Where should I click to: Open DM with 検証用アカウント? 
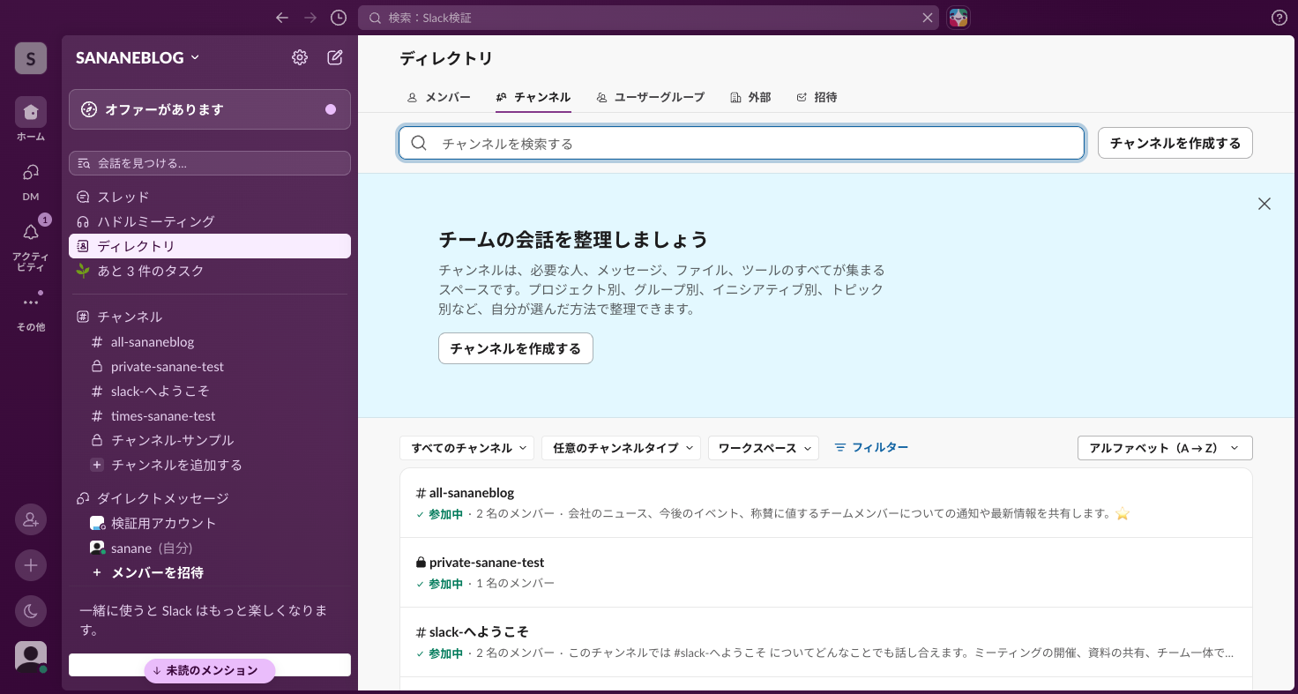pos(210,523)
